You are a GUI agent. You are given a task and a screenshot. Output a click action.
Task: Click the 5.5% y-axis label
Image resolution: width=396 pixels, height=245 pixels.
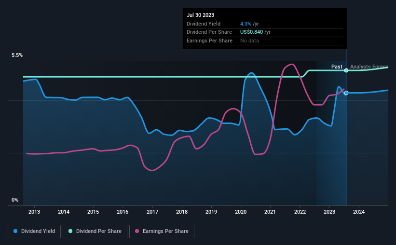click(x=17, y=55)
